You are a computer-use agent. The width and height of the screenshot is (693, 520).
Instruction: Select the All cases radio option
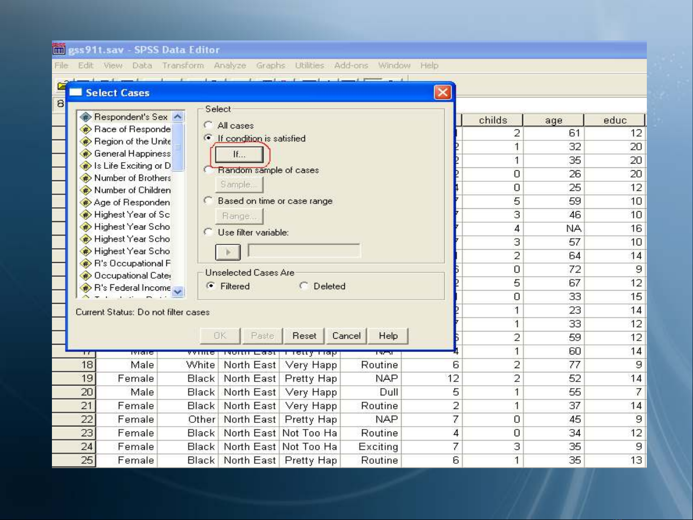click(x=208, y=125)
